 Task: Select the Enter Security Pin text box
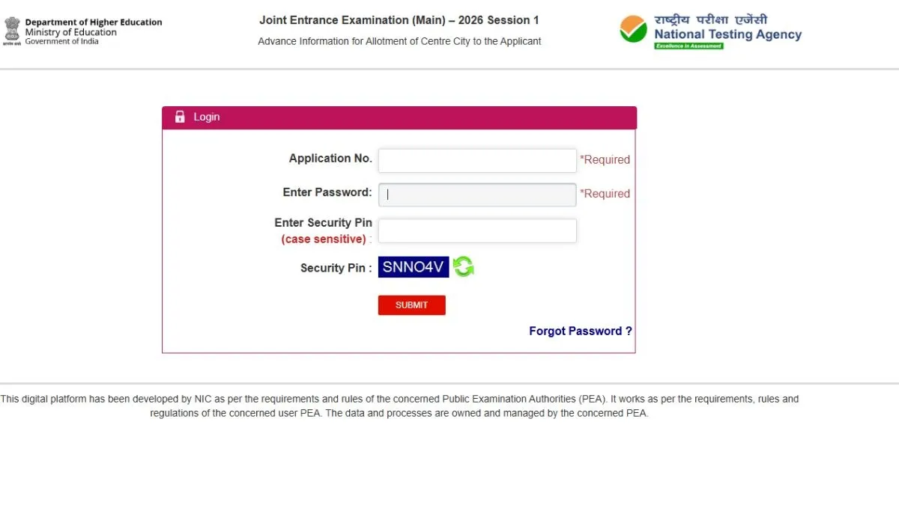(476, 230)
